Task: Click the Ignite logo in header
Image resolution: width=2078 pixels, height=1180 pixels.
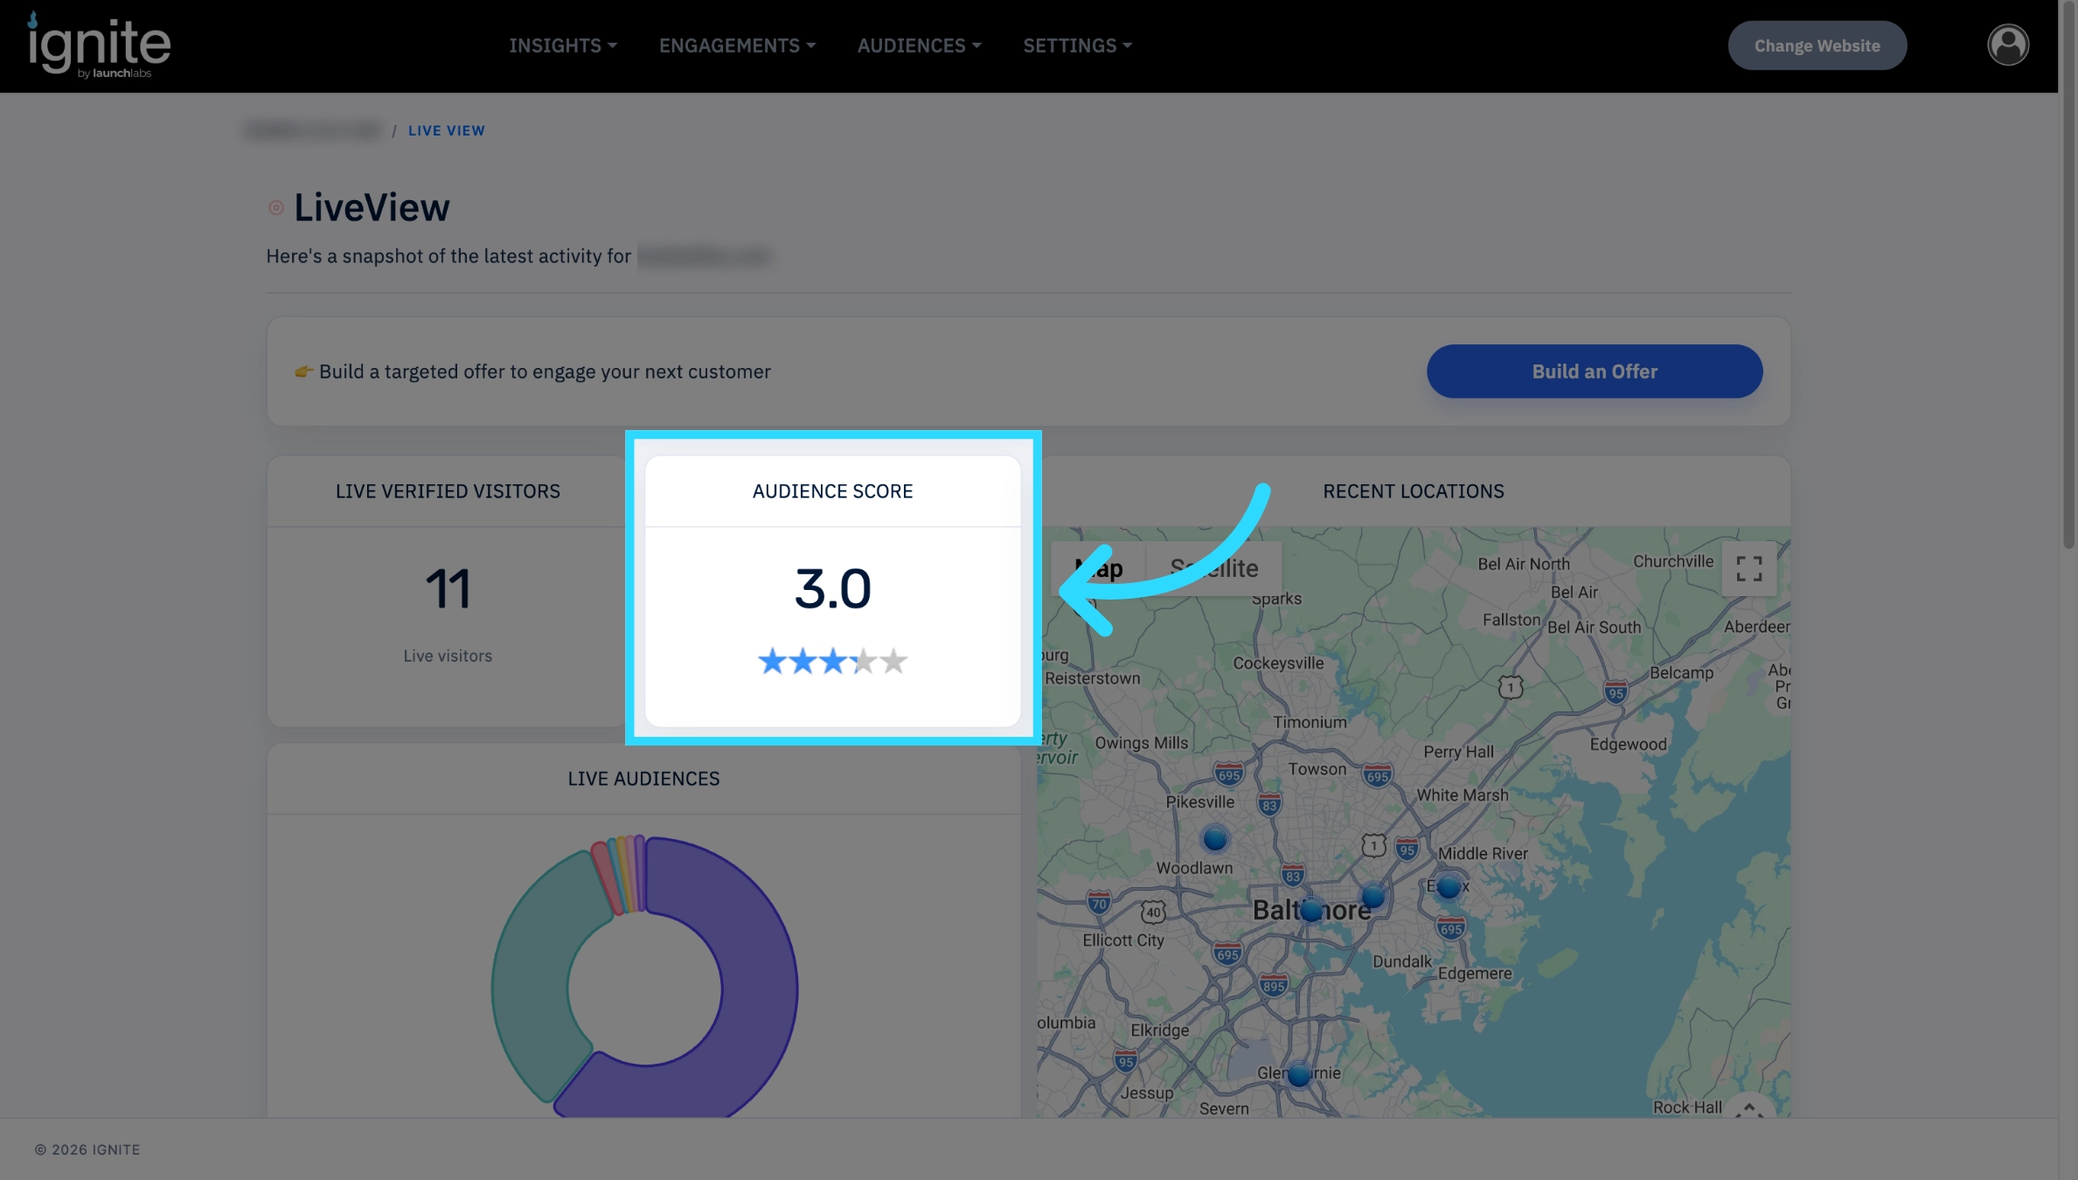Action: 99,45
